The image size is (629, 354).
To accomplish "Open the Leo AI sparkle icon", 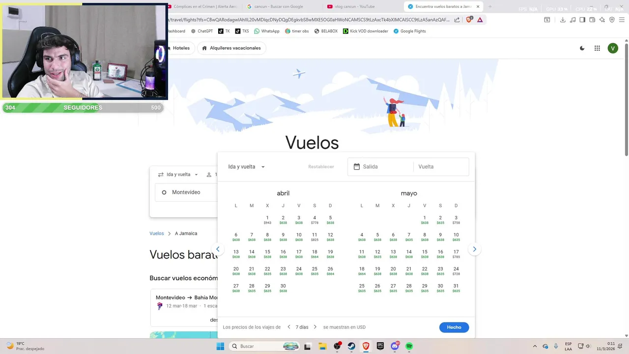I will coord(602,20).
